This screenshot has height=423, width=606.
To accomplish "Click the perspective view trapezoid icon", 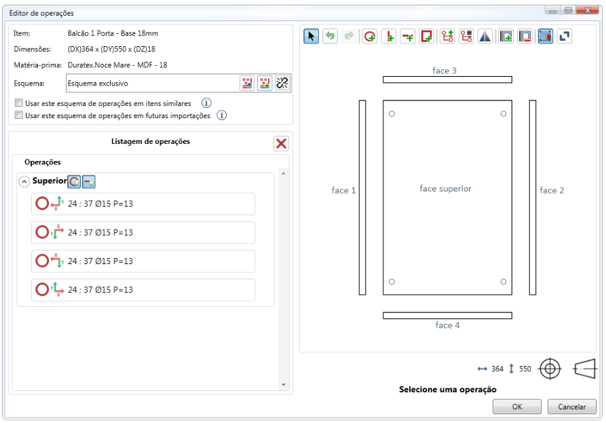I will [x=584, y=369].
